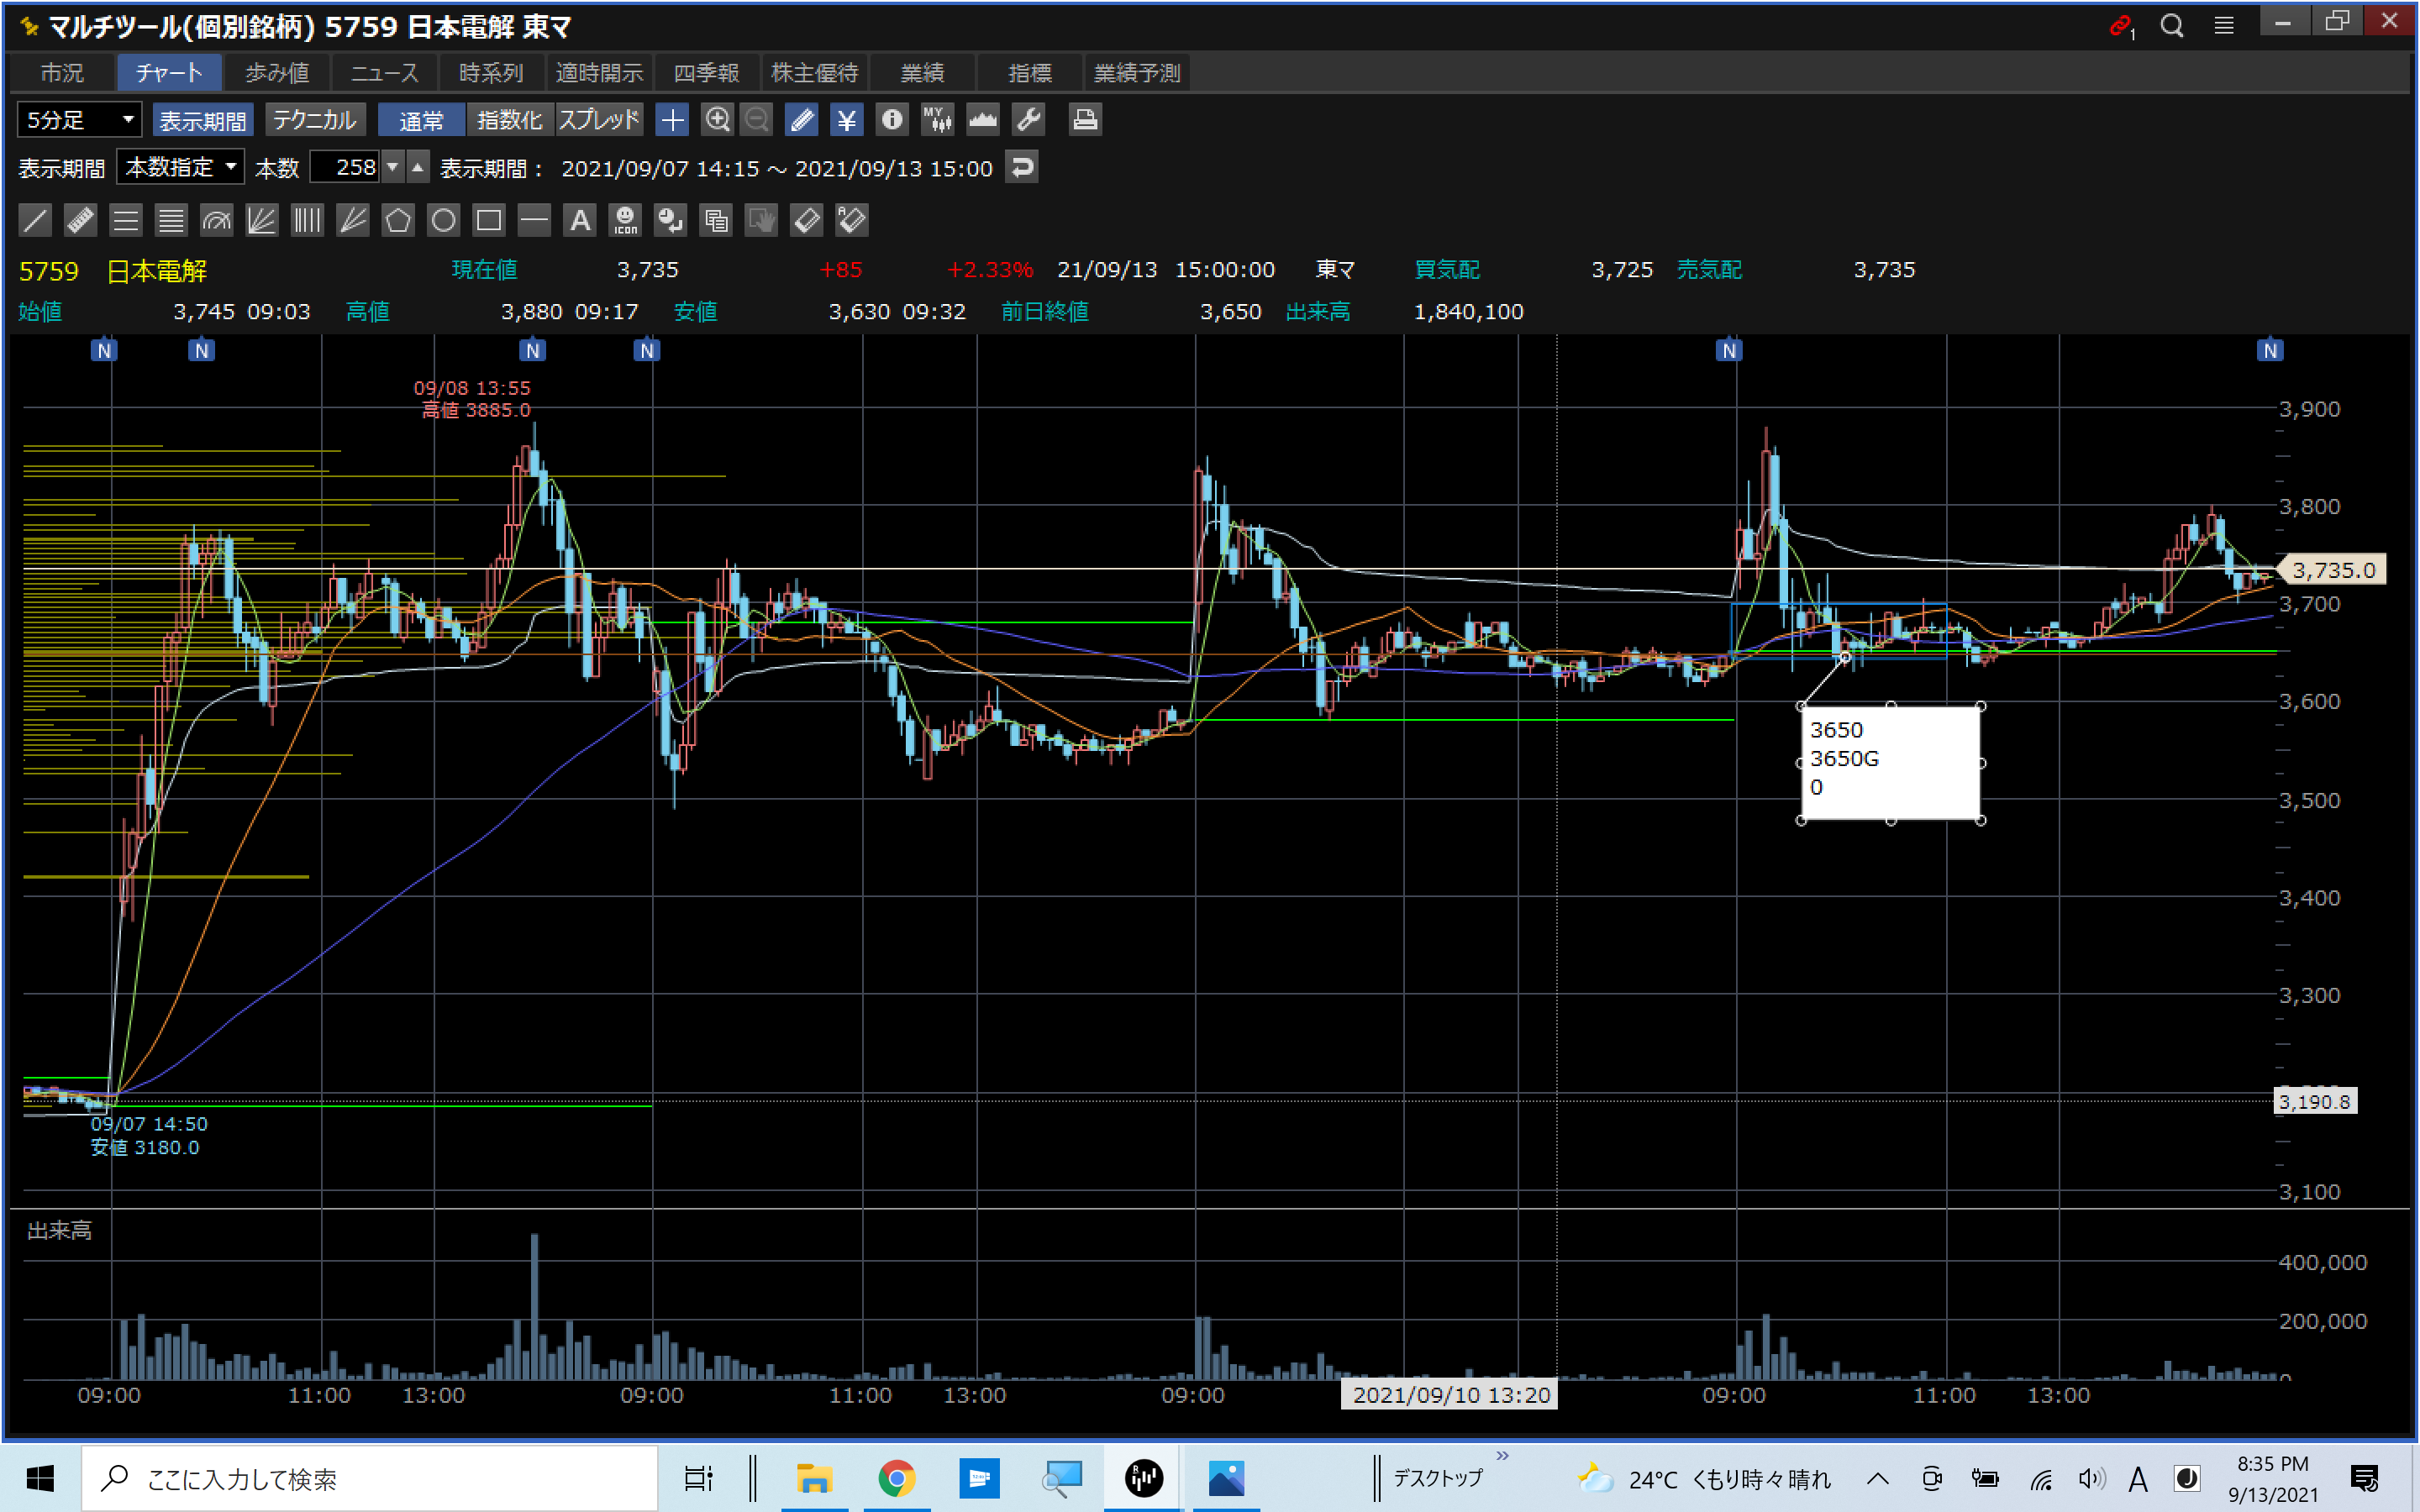
Task: Print chart using printer icon
Action: point(1085,120)
